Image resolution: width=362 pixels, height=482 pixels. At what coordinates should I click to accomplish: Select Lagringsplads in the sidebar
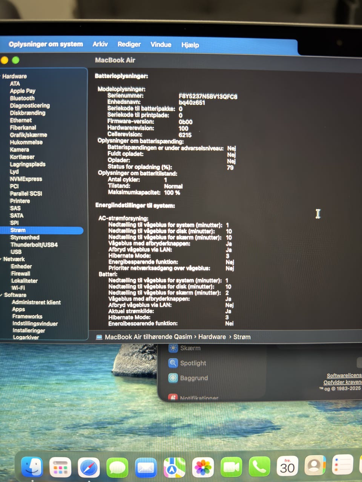[28, 164]
